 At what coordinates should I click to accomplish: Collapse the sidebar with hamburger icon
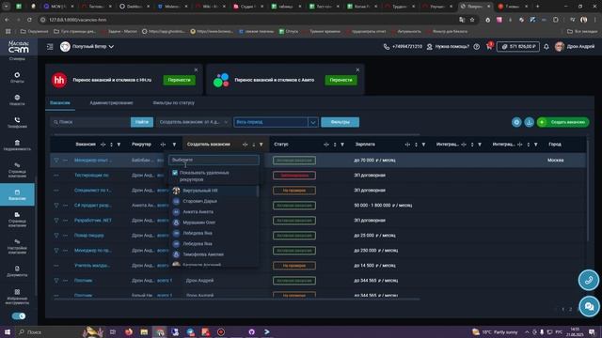pyautogui.click(x=50, y=46)
